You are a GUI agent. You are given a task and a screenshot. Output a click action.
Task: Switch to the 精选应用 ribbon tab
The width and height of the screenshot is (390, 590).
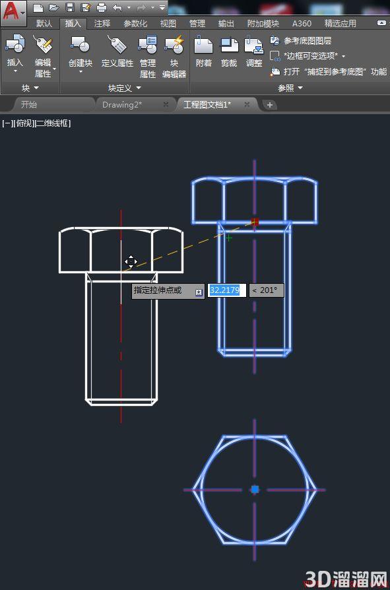340,23
